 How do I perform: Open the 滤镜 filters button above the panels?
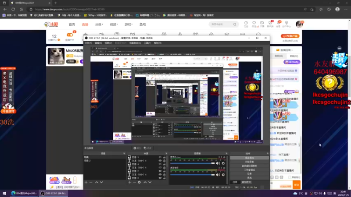[x=147, y=148]
